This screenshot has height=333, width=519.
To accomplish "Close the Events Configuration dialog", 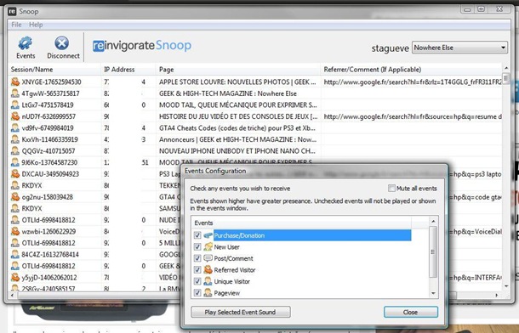I will (411, 312).
